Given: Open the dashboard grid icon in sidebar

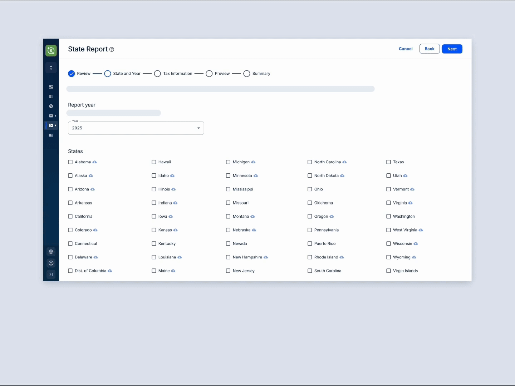Looking at the screenshot, I should [51, 87].
